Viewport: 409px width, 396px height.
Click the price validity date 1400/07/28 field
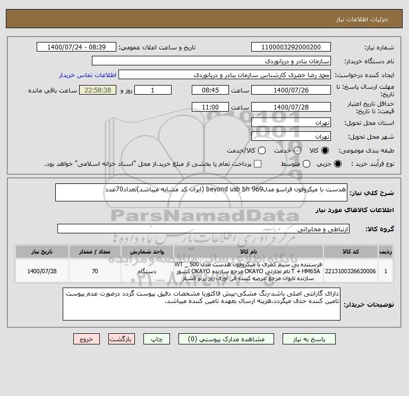point(291,107)
